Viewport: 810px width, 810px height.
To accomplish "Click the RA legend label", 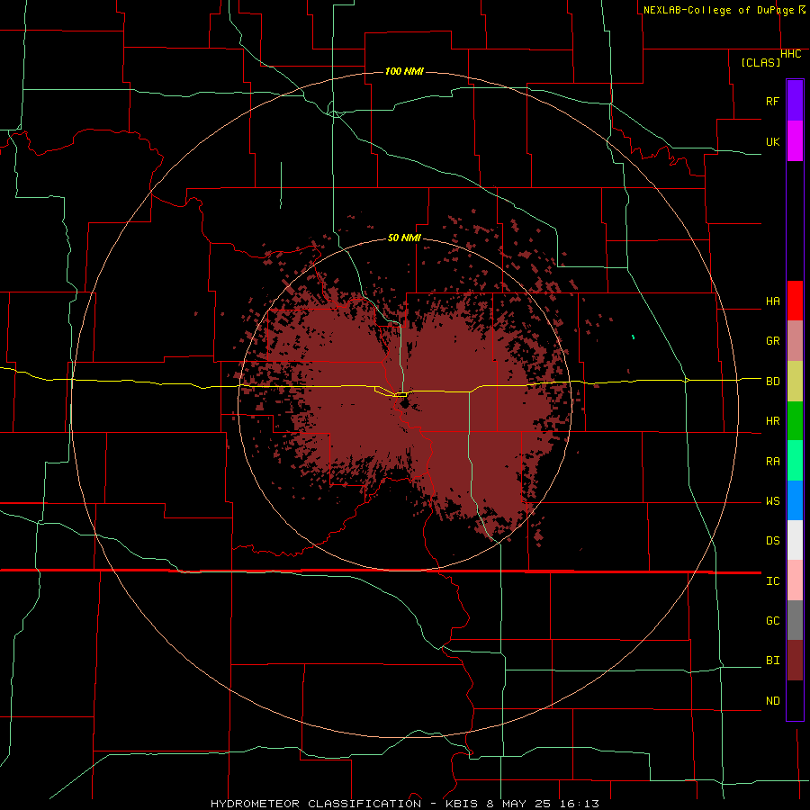I will pos(772,462).
